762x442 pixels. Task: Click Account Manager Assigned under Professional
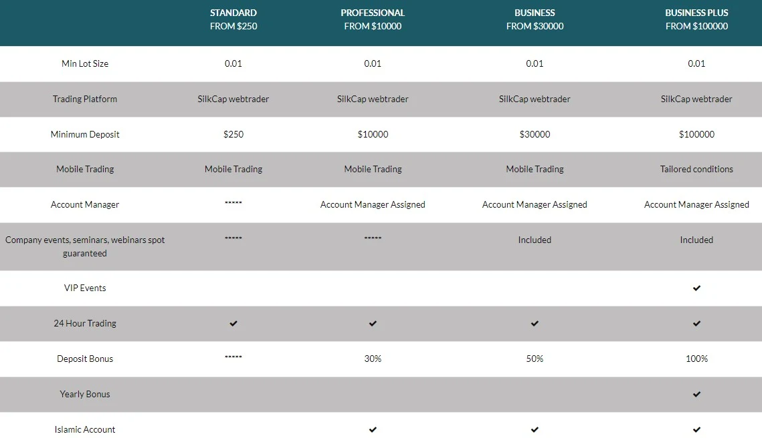coord(373,205)
